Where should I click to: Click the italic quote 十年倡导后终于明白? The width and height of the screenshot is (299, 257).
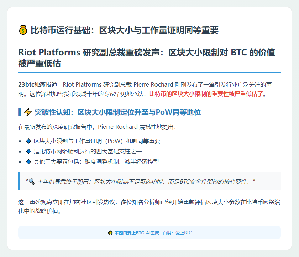point(146,182)
